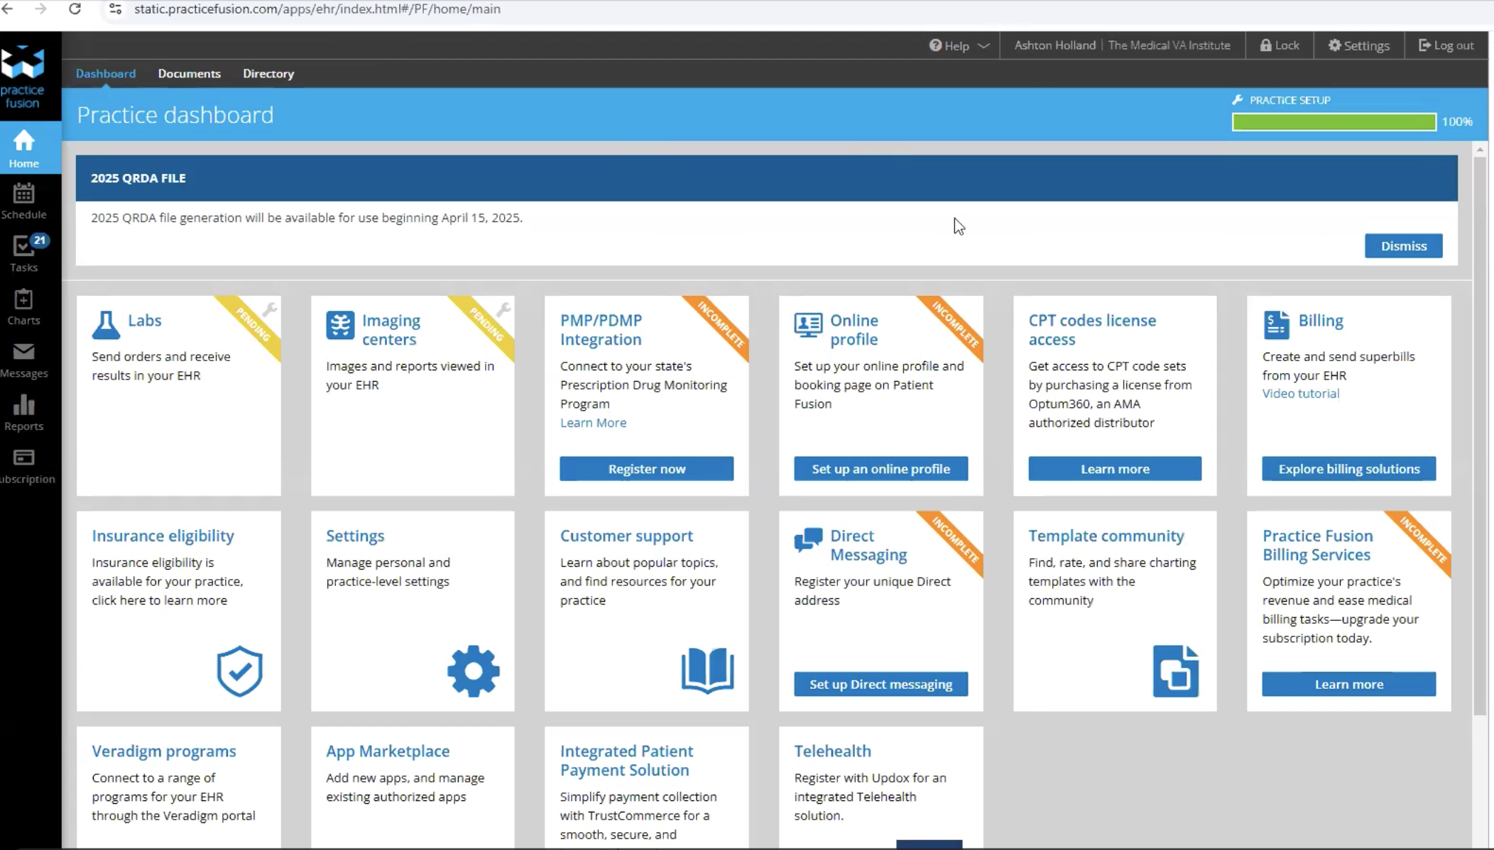This screenshot has width=1494, height=850.
Task: Reload the page in browser
Action: [x=75, y=9]
